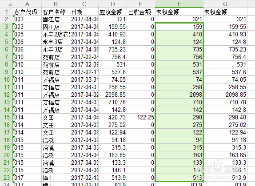
Task: Click cell B23 樟山 in row 23
Action: (x=56, y=178)
